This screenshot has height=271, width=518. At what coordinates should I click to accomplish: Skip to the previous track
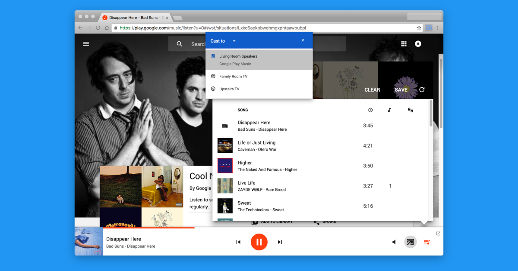238,242
